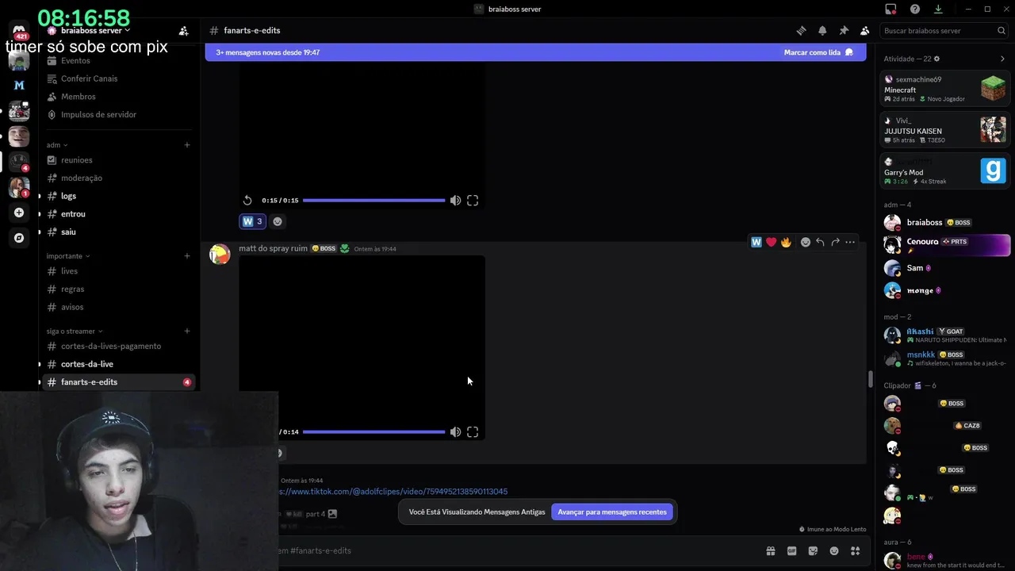Image resolution: width=1015 pixels, height=571 pixels.
Task: Open Cenoura's member entry
Action: 946,244
